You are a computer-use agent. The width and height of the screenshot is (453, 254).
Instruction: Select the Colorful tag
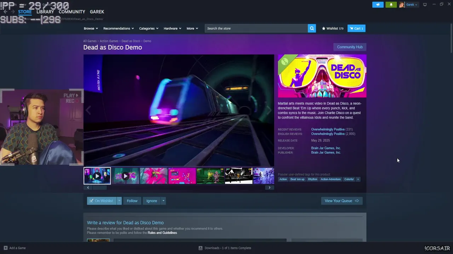click(x=349, y=179)
